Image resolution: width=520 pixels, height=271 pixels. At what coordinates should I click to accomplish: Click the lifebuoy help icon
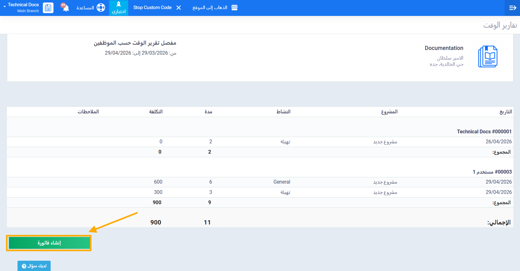[x=101, y=7]
